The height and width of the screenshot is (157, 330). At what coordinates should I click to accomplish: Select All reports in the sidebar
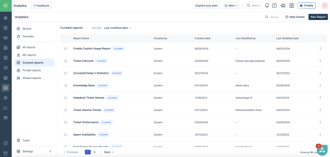tap(34, 47)
